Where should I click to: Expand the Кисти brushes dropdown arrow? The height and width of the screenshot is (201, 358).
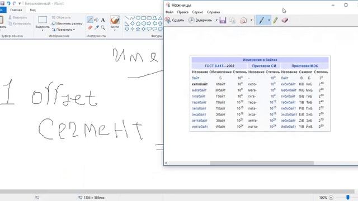(115, 30)
